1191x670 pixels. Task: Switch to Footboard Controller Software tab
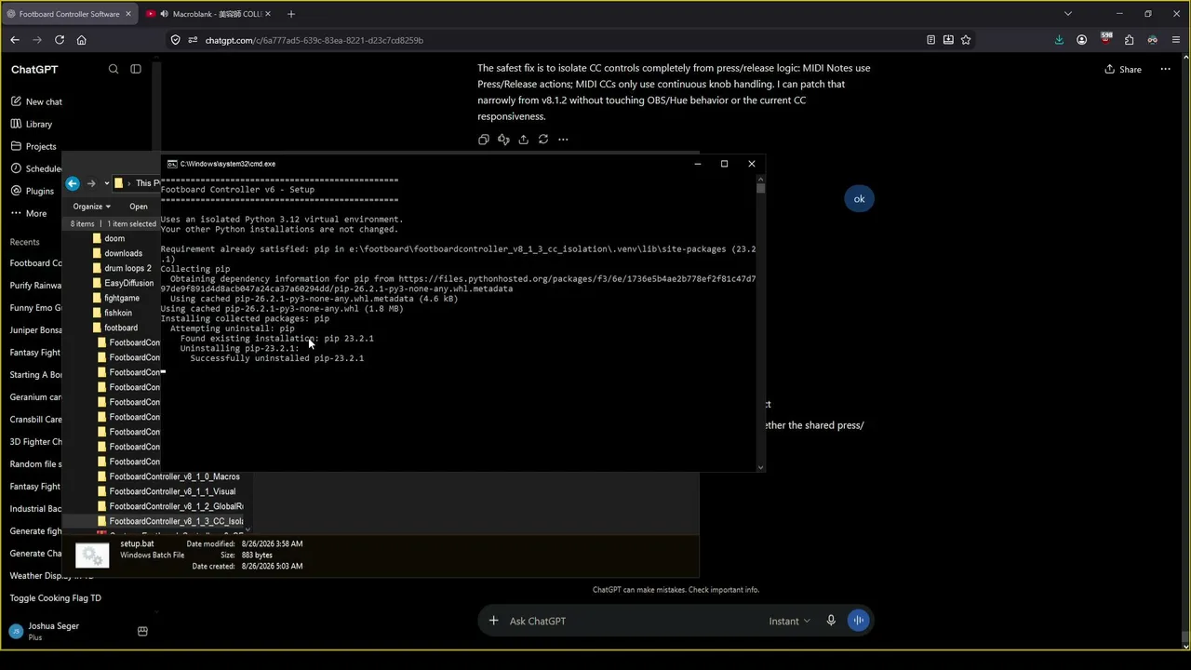point(70,14)
